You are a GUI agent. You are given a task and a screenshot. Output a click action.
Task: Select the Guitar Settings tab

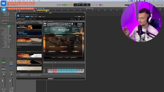pyautogui.click(x=60, y=57)
